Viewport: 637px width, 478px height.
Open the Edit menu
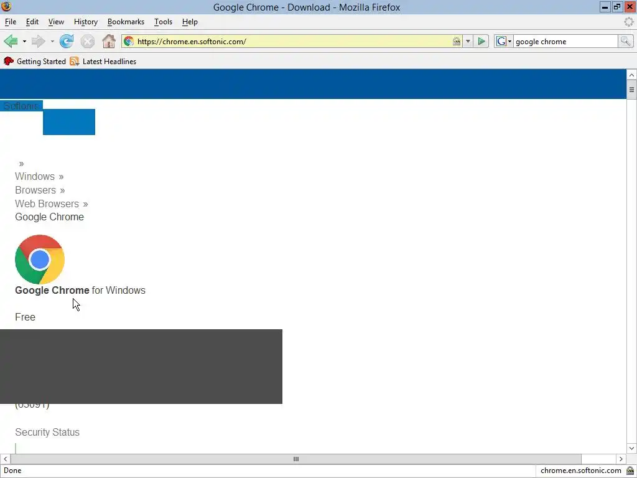tap(32, 22)
